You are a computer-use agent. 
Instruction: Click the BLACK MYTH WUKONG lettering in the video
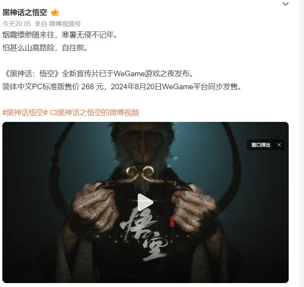click(143, 239)
